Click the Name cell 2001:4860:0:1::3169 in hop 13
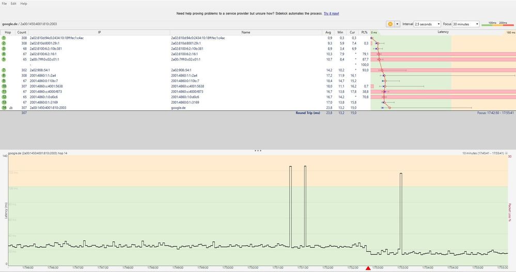 [x=185, y=102]
